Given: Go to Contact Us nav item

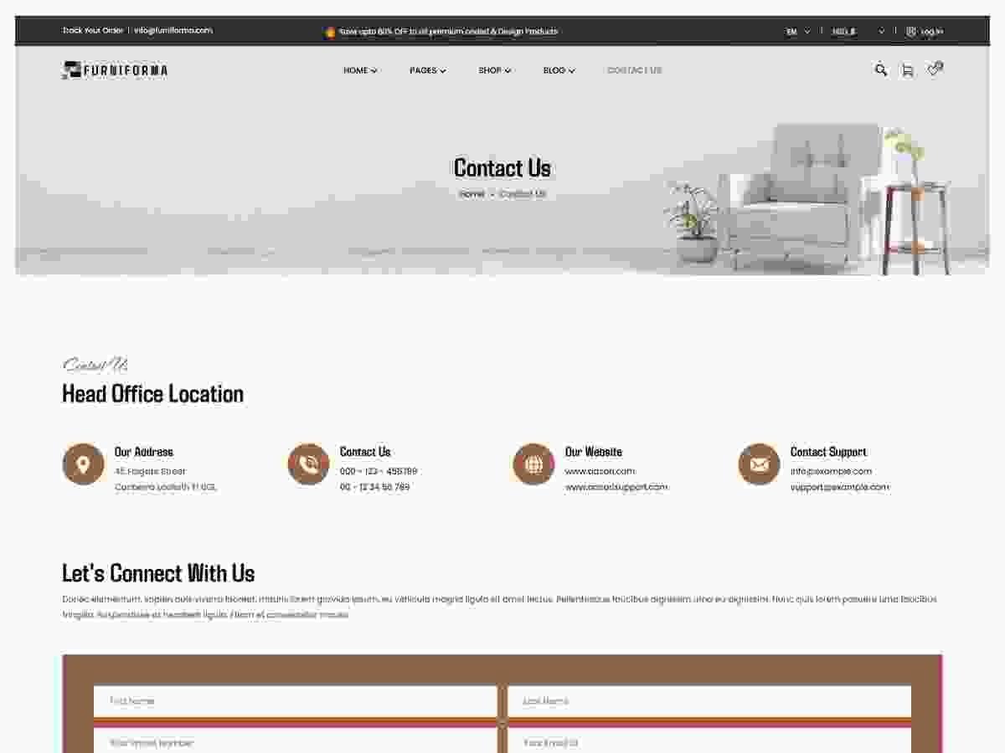Looking at the screenshot, I should click(634, 70).
